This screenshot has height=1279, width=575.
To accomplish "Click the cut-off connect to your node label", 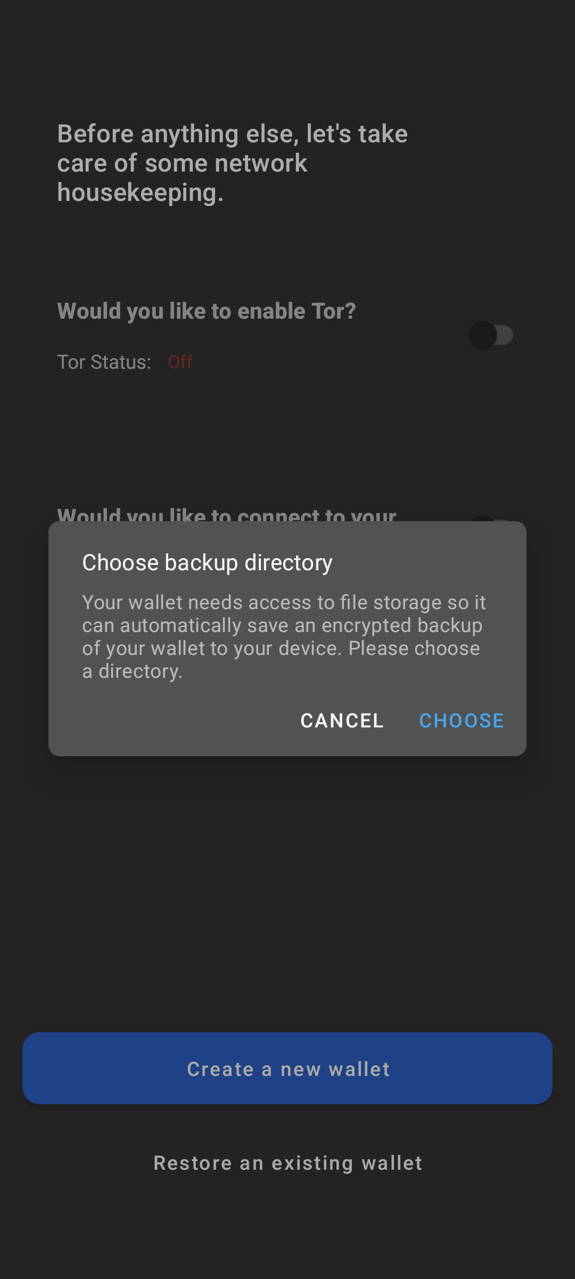I will [227, 514].
